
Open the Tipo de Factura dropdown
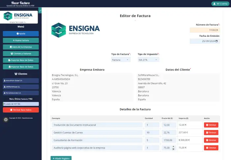(121, 60)
